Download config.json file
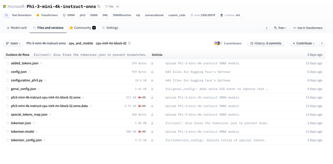The image size is (333, 164). pos(152,72)
